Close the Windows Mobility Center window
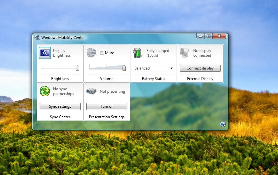 pyautogui.click(x=219, y=36)
